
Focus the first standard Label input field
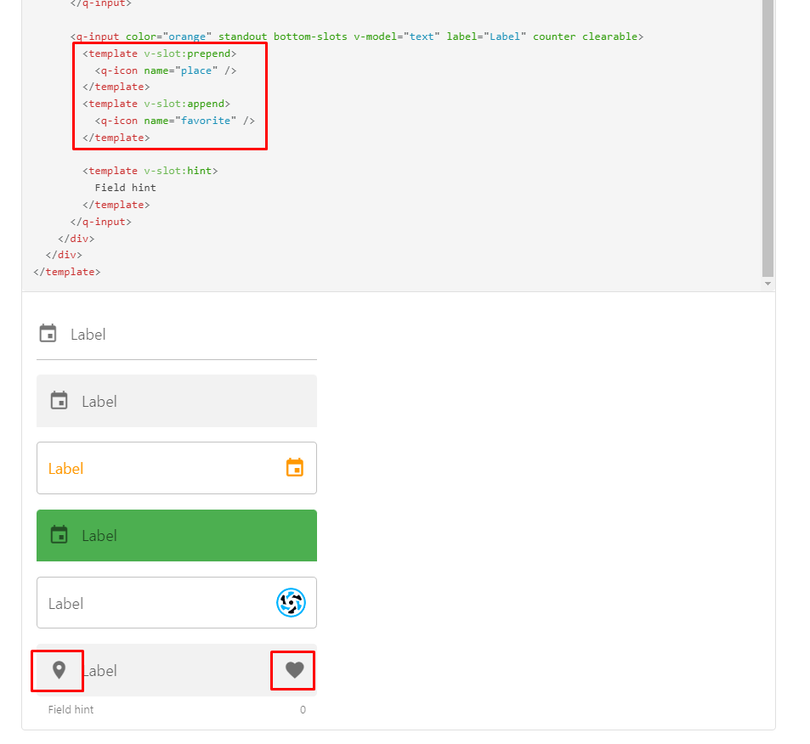coord(170,334)
